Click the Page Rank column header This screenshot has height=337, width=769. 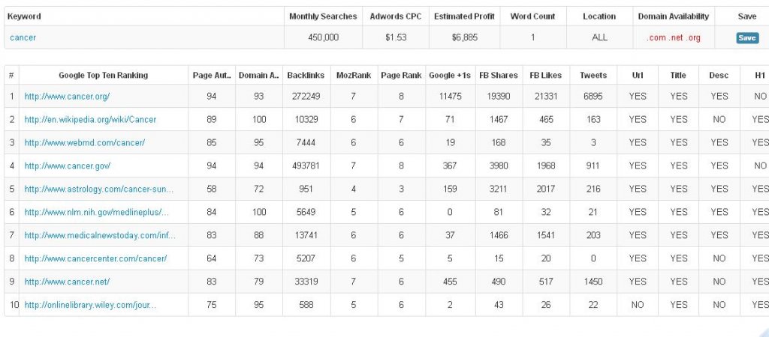click(x=401, y=76)
